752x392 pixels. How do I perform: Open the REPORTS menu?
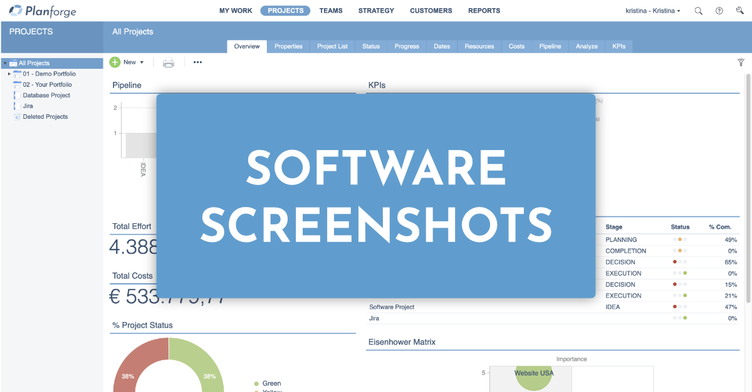point(484,11)
